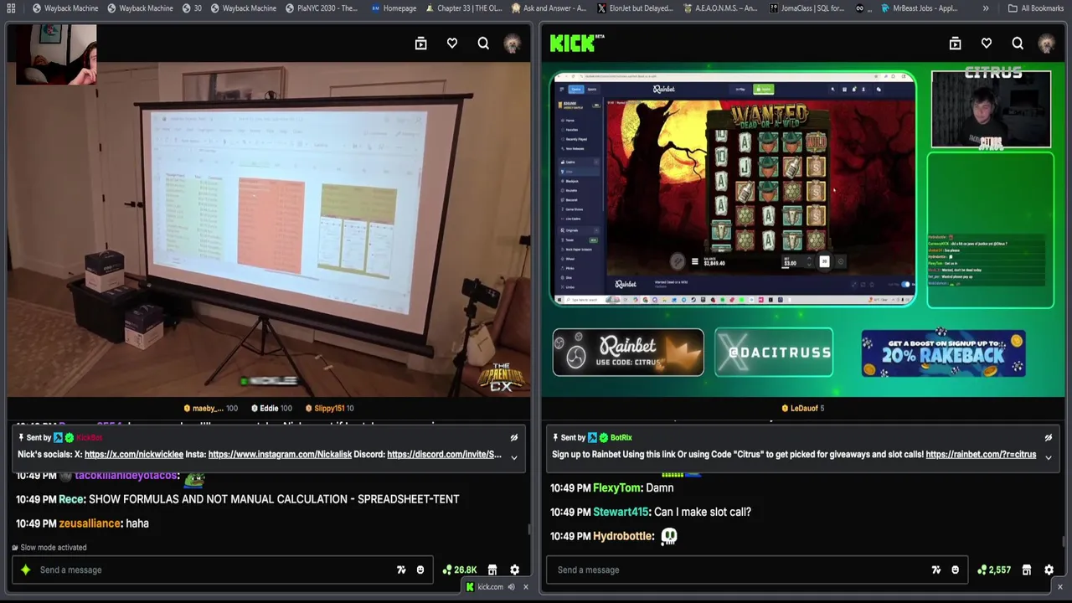Open search icon in right Kick pane
Screen dimensions: 1072x603
coord(1018,44)
